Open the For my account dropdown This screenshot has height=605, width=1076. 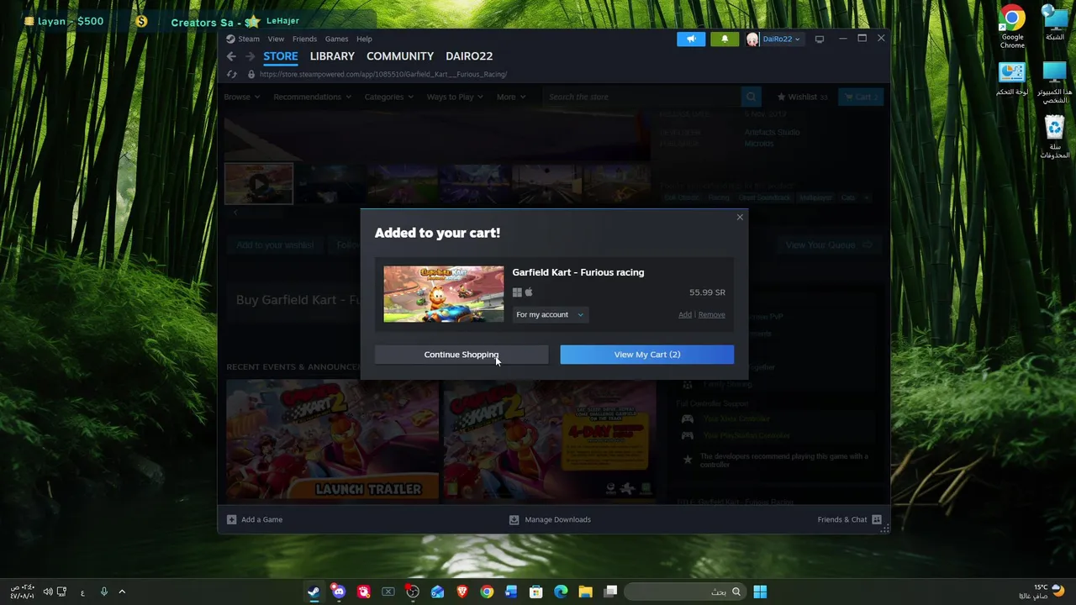[x=550, y=314]
